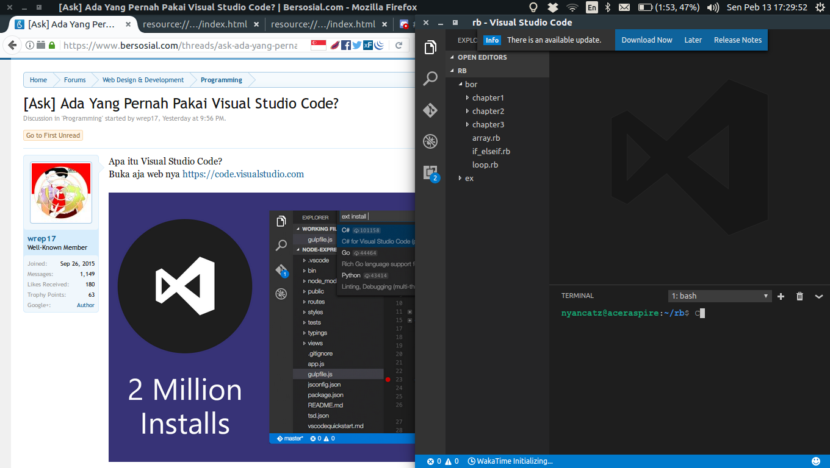Viewport: 830px width, 468px height.
Task: Reload the Firefox page
Action: point(399,46)
